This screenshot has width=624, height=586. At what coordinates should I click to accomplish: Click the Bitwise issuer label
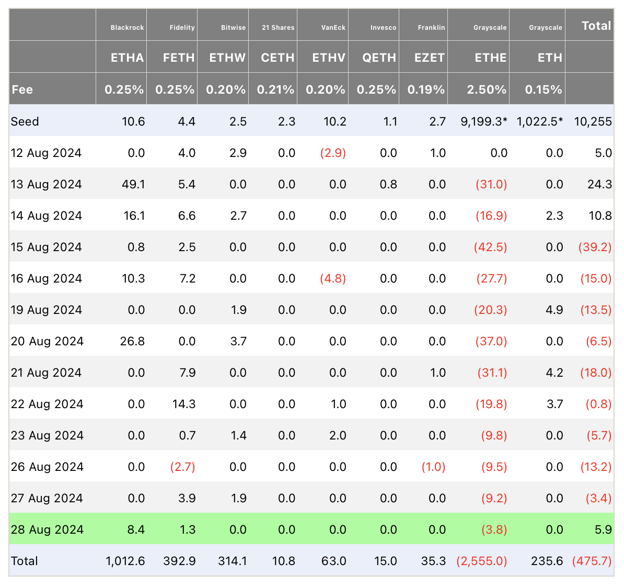click(x=234, y=28)
